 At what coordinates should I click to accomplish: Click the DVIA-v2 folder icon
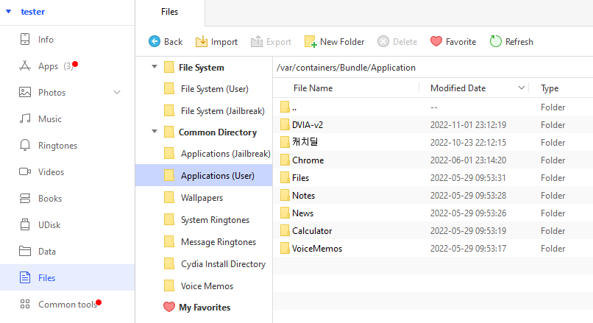[285, 124]
